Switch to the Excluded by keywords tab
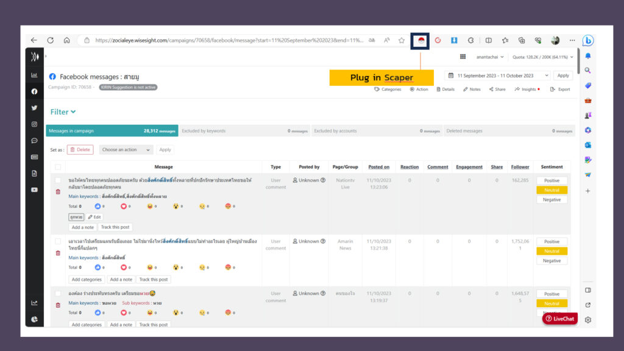 [x=245, y=131]
